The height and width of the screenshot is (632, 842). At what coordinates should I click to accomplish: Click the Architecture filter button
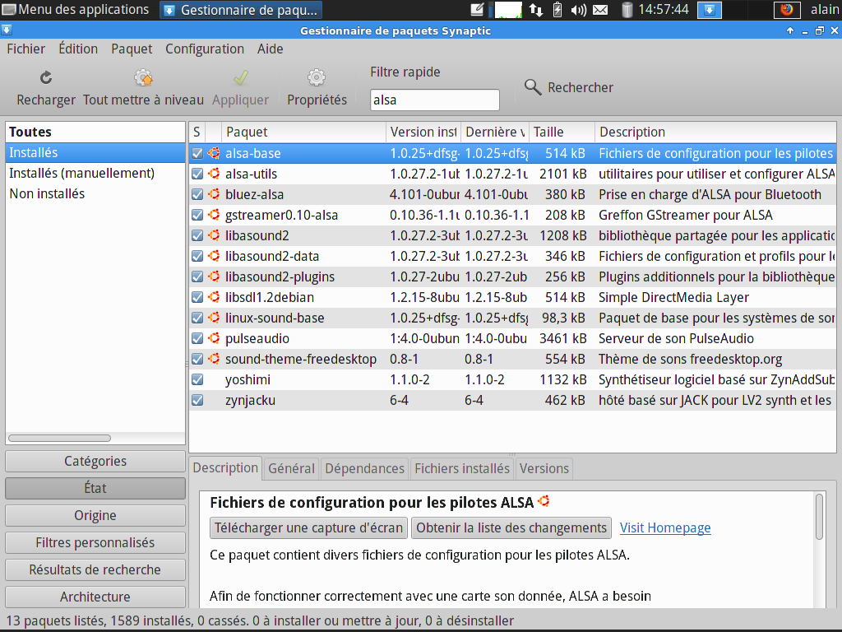[x=95, y=597]
